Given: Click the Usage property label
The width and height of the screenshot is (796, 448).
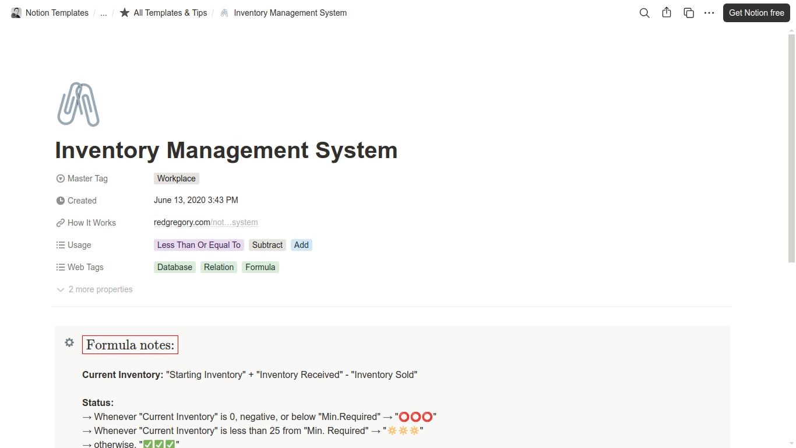Looking at the screenshot, I should (79, 245).
